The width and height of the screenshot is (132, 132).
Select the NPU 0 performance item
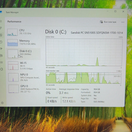pos(24,77)
